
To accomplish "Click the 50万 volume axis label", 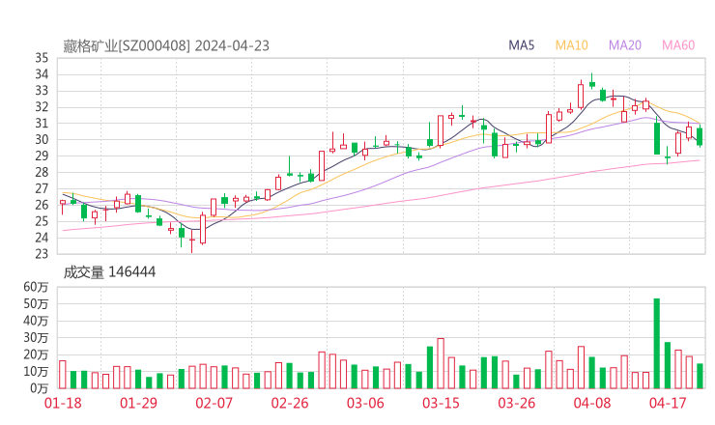I will [36, 303].
